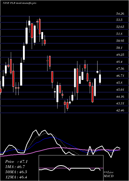Click the 5MA : 46.7 readout

click(15, 167)
